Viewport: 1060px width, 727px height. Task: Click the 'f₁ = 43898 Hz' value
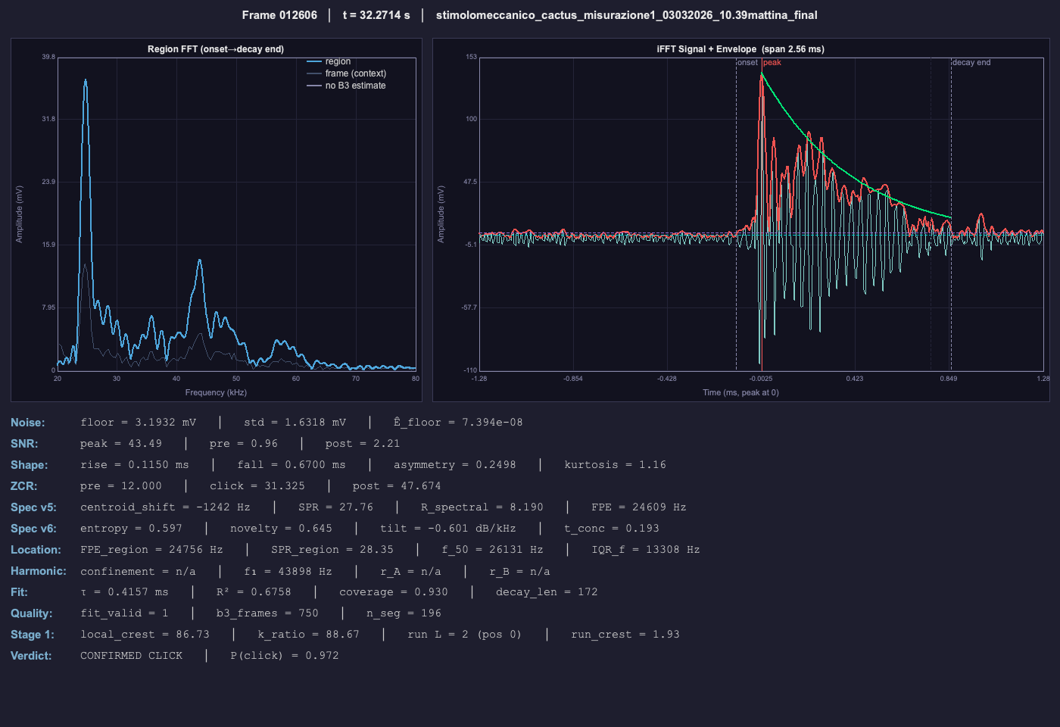(x=288, y=571)
